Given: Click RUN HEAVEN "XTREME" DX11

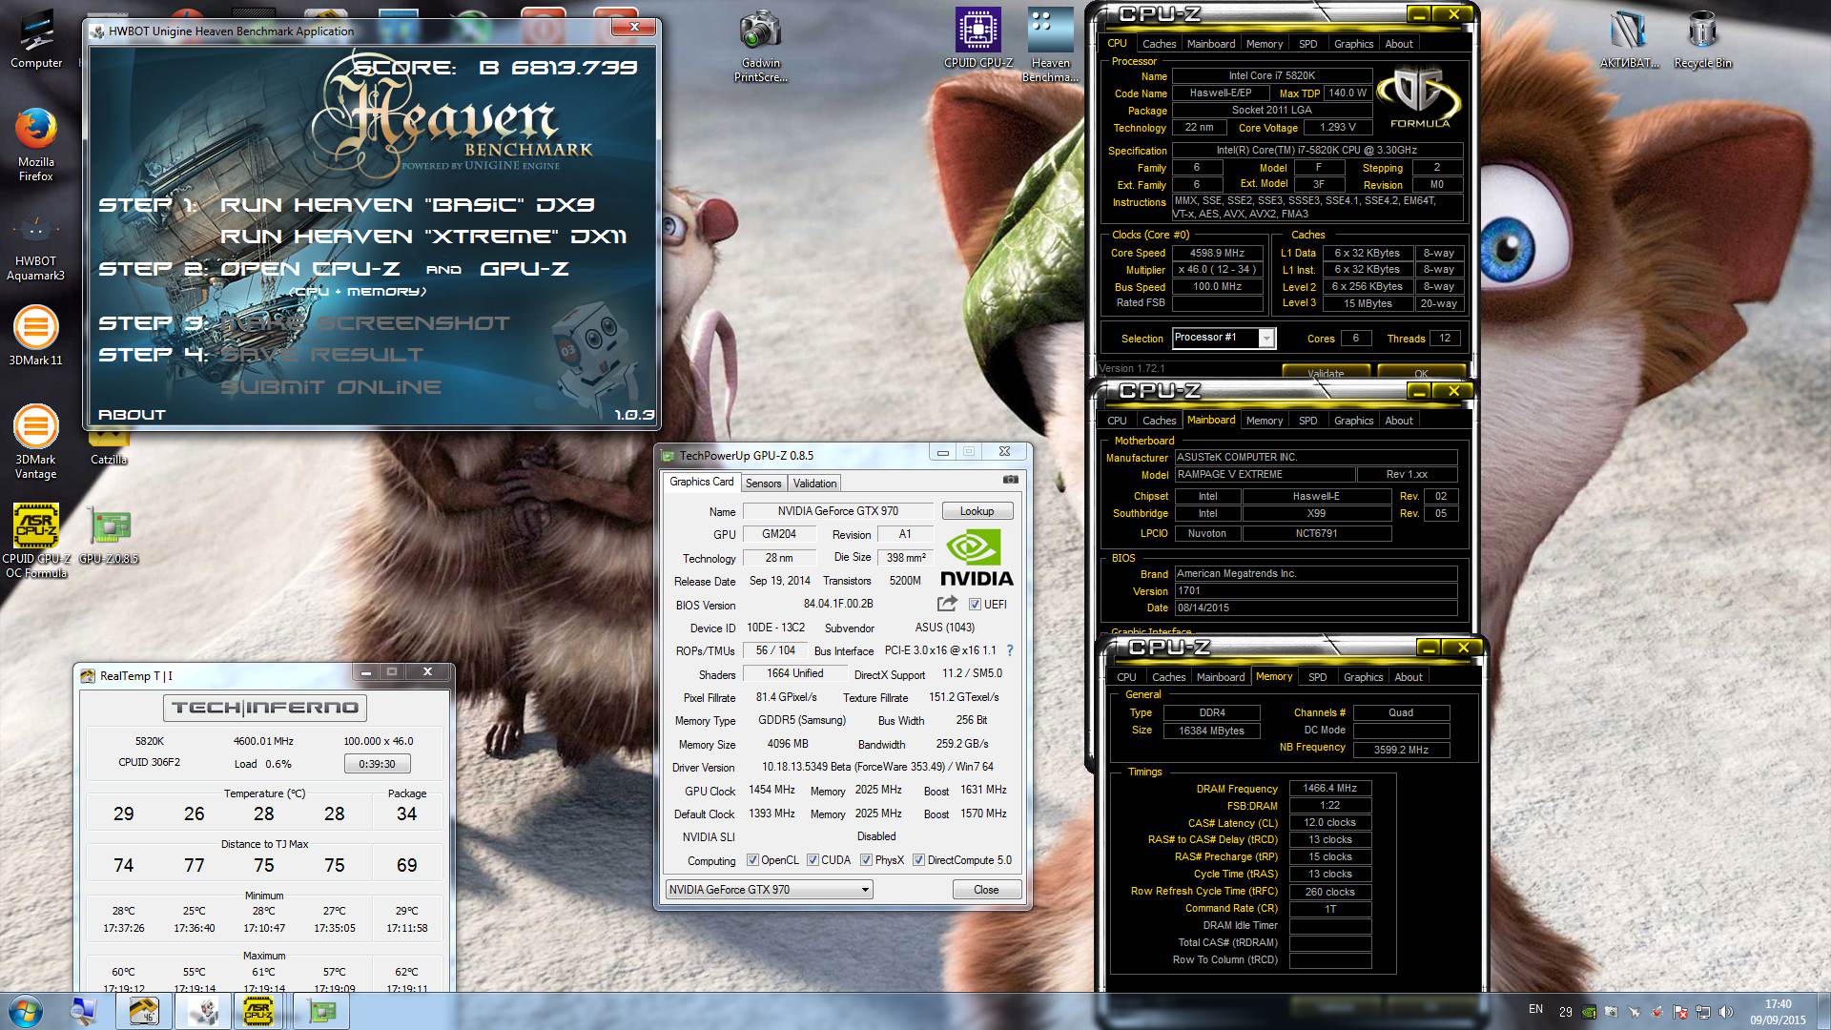Looking at the screenshot, I should [x=423, y=237].
